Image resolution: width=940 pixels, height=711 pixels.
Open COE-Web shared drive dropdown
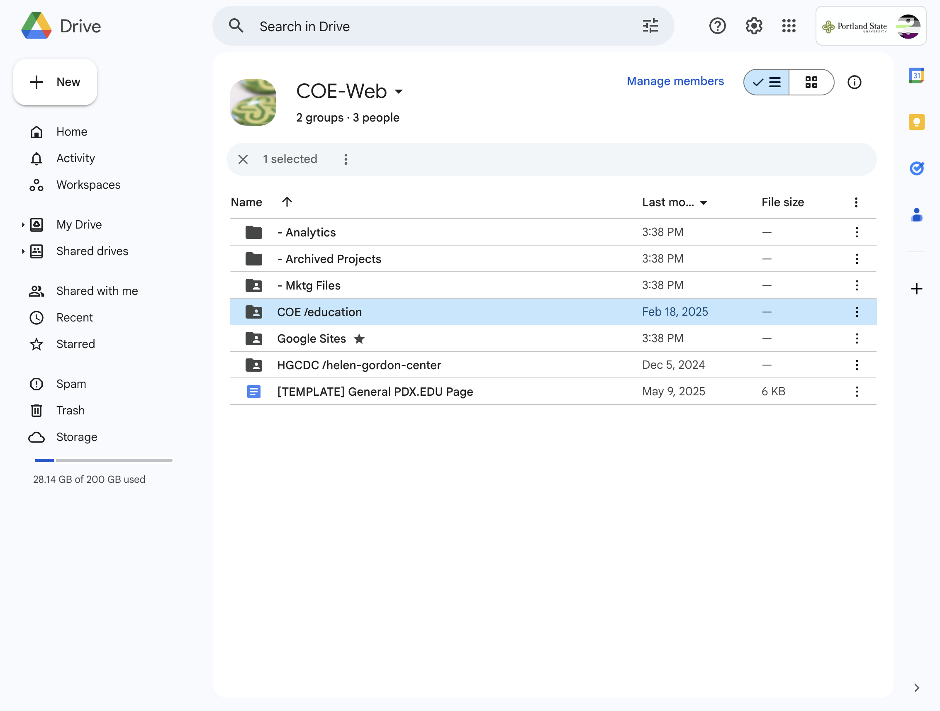coord(399,91)
